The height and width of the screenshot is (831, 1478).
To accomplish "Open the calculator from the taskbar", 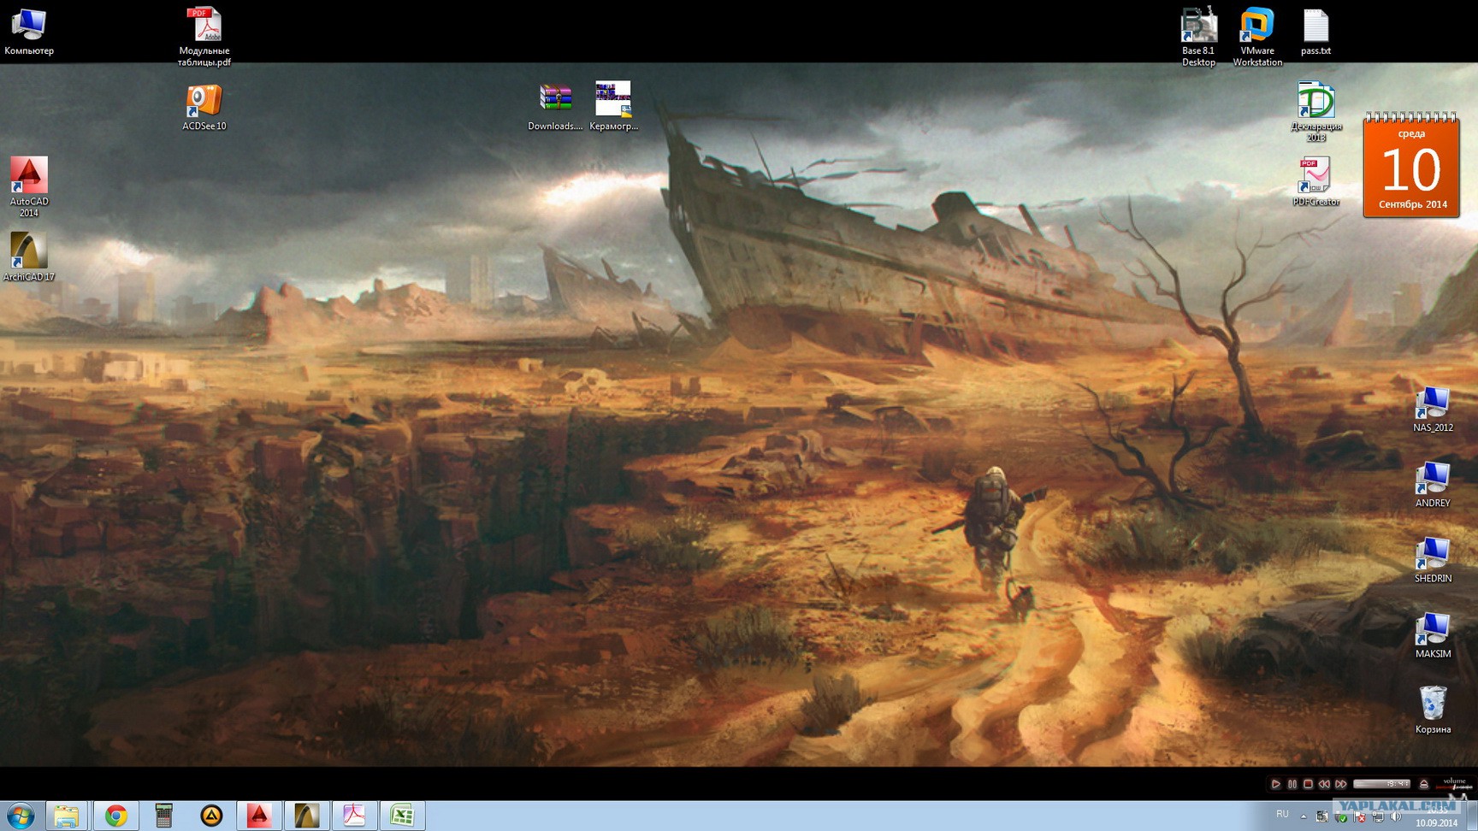I will tap(163, 816).
